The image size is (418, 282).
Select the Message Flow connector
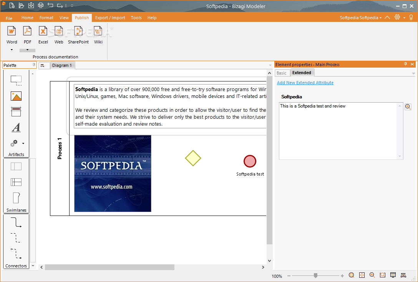click(x=16, y=254)
